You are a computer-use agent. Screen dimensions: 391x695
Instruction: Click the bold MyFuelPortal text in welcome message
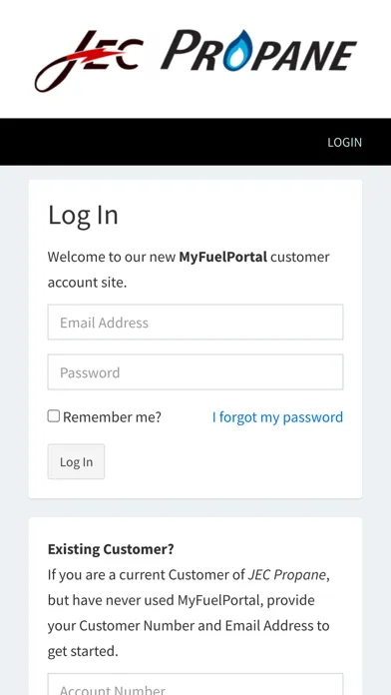222,257
